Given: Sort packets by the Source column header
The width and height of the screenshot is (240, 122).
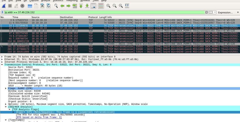Looking at the screenshot, I should tap(45, 17).
